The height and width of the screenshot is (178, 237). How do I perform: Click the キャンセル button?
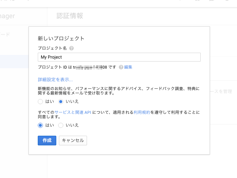pos(73,141)
